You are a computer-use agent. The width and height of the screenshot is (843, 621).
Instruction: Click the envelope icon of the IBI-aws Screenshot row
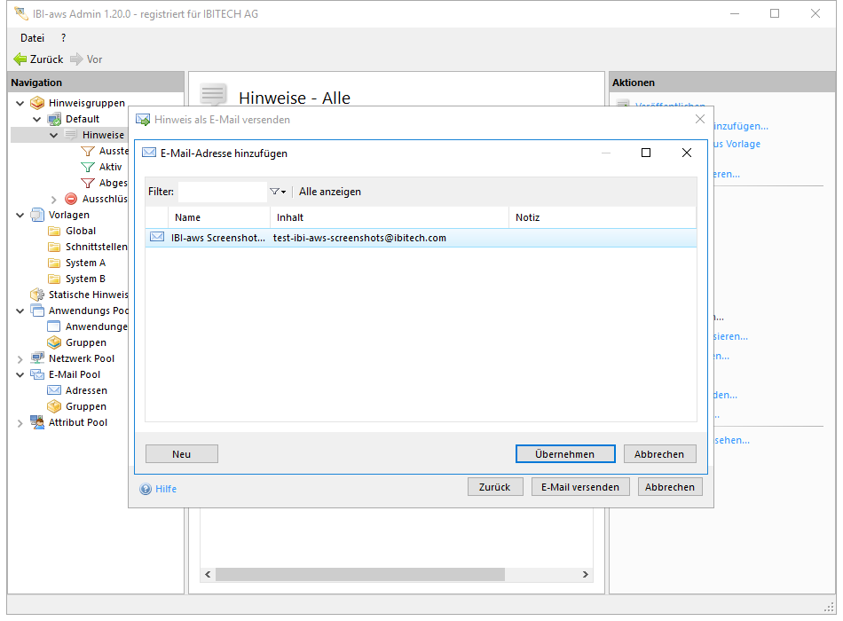coord(157,237)
